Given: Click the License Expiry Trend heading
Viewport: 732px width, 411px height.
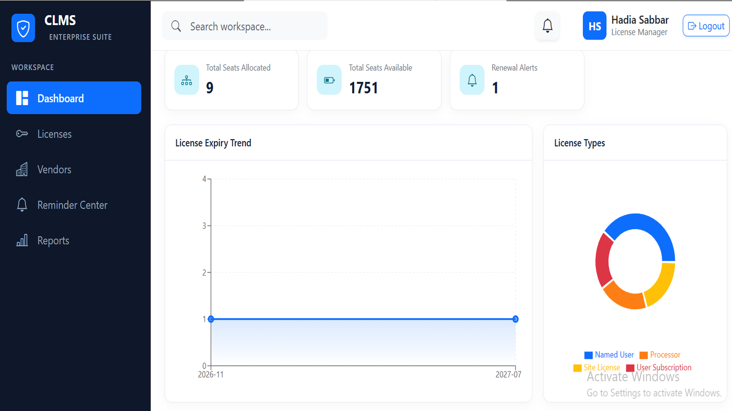Looking at the screenshot, I should (x=213, y=143).
